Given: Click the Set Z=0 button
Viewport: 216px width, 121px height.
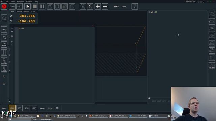Looking at the screenshot, I should [x=4, y=37].
